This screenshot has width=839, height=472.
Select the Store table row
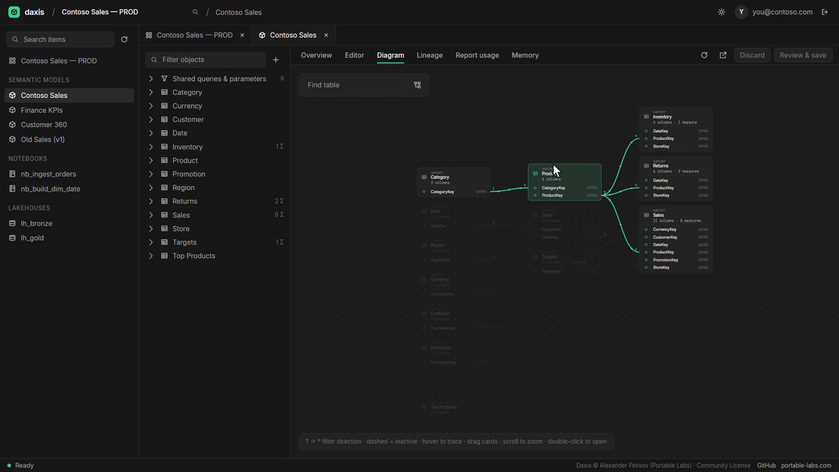coord(215,229)
